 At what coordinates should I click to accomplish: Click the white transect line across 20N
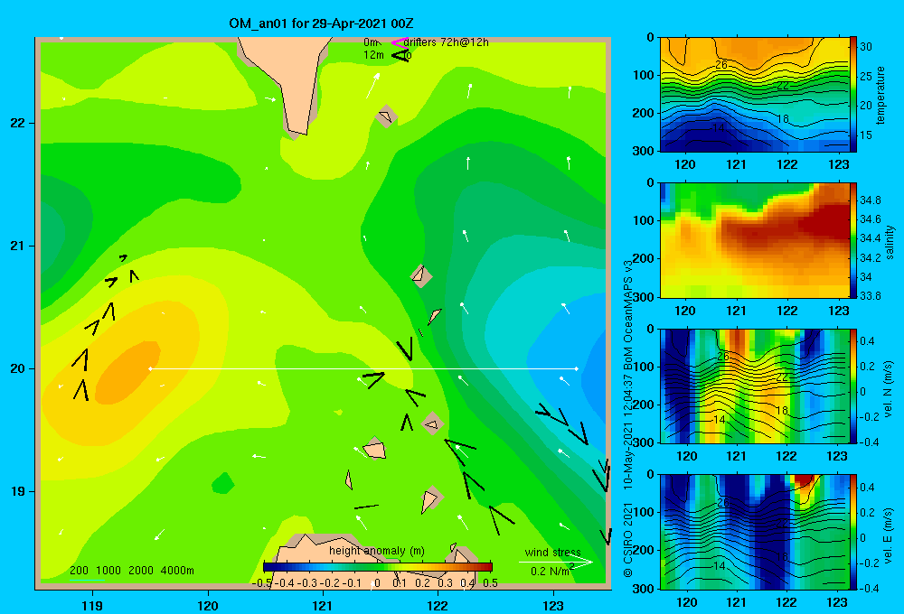pos(363,368)
